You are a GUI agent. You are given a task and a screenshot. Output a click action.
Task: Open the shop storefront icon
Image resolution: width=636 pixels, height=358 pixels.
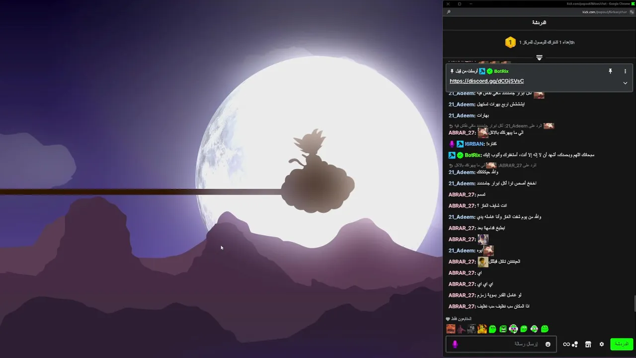tap(588, 344)
